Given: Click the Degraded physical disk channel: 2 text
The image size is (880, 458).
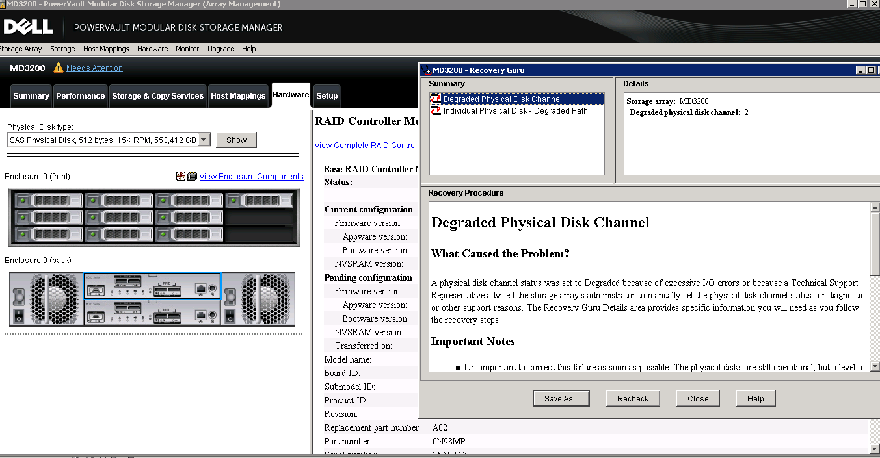Looking at the screenshot, I should click(x=689, y=112).
